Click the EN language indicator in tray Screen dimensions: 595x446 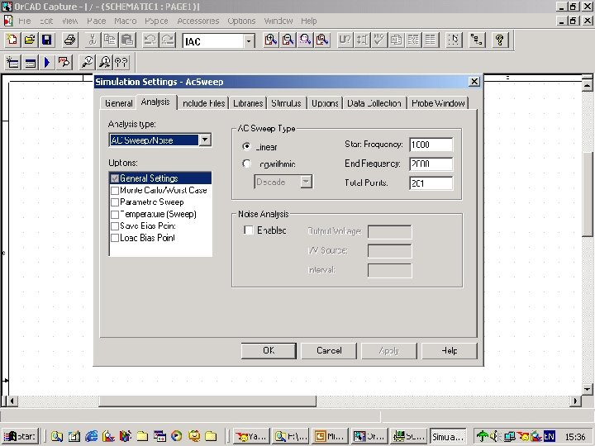[549, 436]
